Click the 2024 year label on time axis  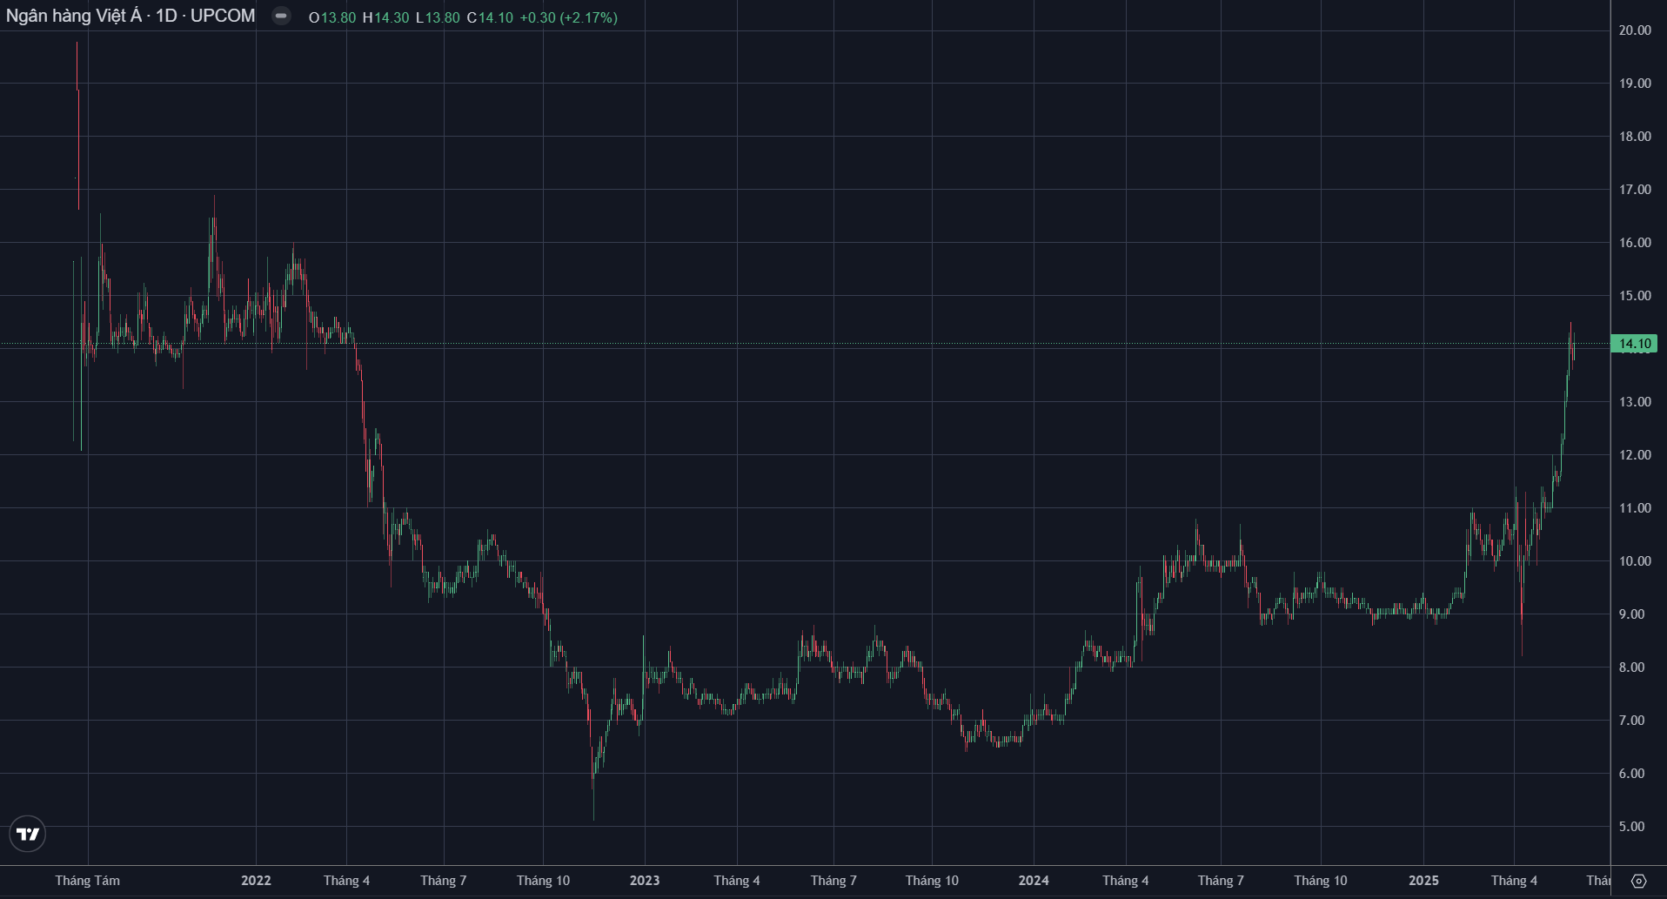pos(1034,881)
